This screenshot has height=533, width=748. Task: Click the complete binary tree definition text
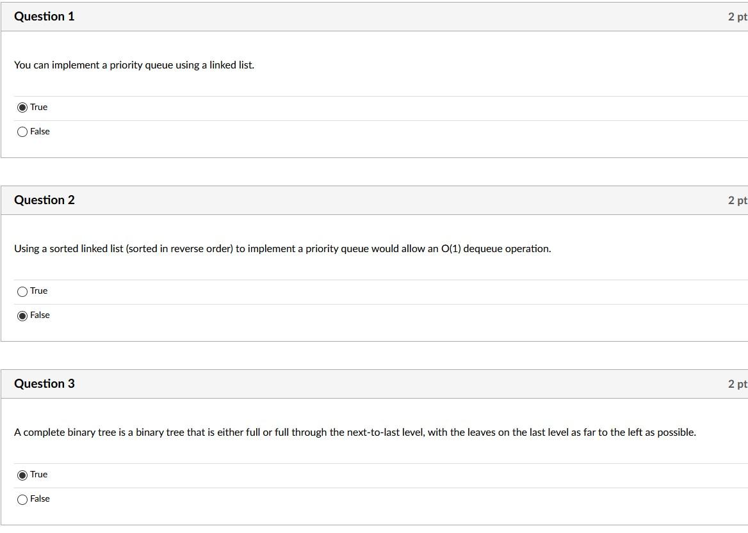355,433
